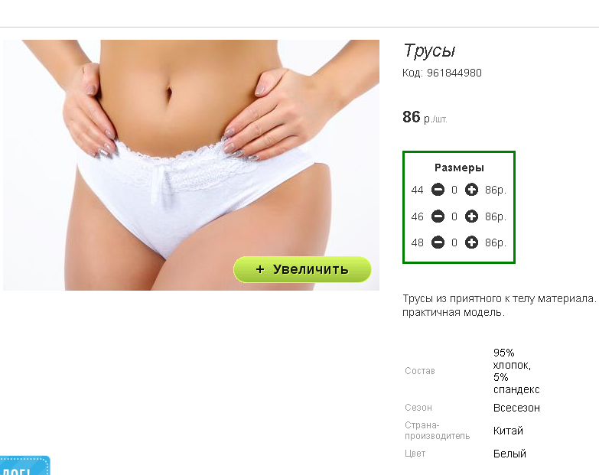Click the size 44 label
The height and width of the screenshot is (475, 599).
[x=417, y=190]
